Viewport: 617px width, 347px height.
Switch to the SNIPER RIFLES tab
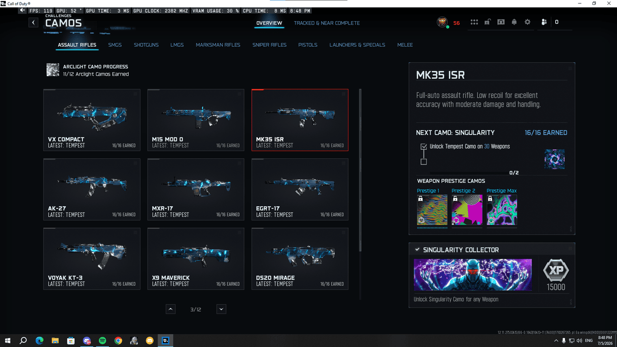[x=269, y=45]
